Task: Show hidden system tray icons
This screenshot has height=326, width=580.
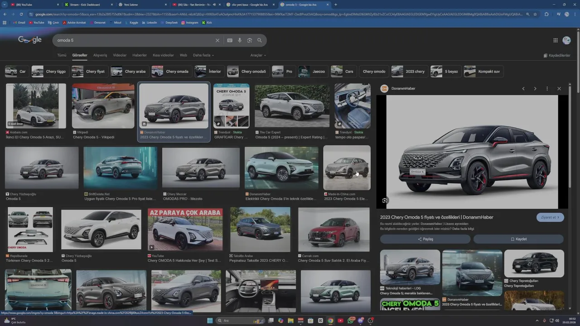Action: pos(537,321)
